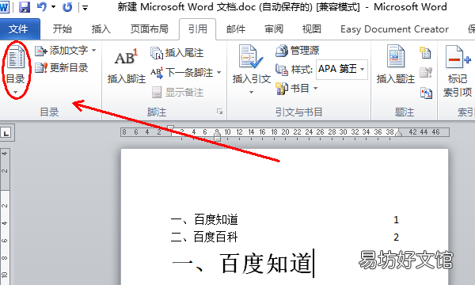Click the Save floppy disk icon

click(25, 6)
